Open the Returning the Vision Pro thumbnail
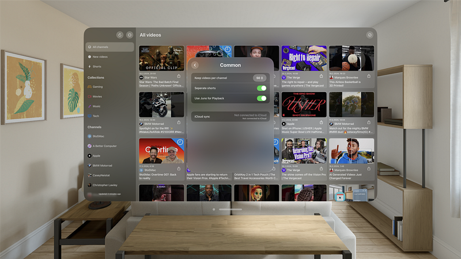Image resolution: width=461 pixels, height=259 pixels. pyautogui.click(x=304, y=151)
